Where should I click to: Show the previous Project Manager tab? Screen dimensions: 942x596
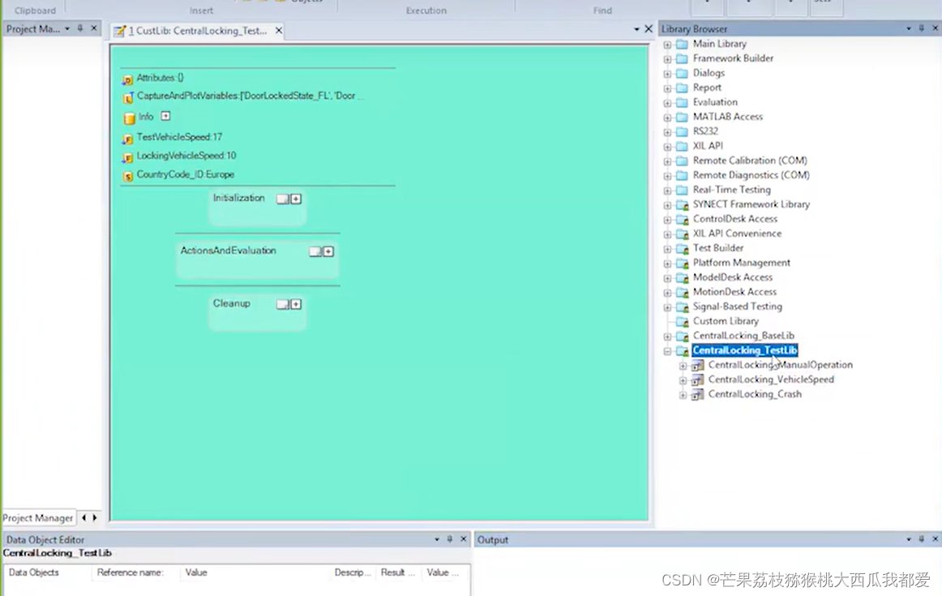pyautogui.click(x=83, y=517)
